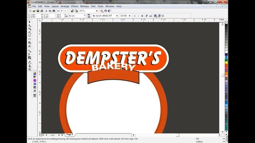Viewport: 255px width, 143px height.
Task: Copy the selected object
Action: (x=50, y=11)
